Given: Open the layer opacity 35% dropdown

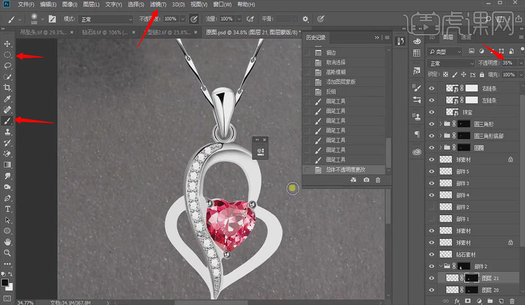Looking at the screenshot, I should coord(521,63).
